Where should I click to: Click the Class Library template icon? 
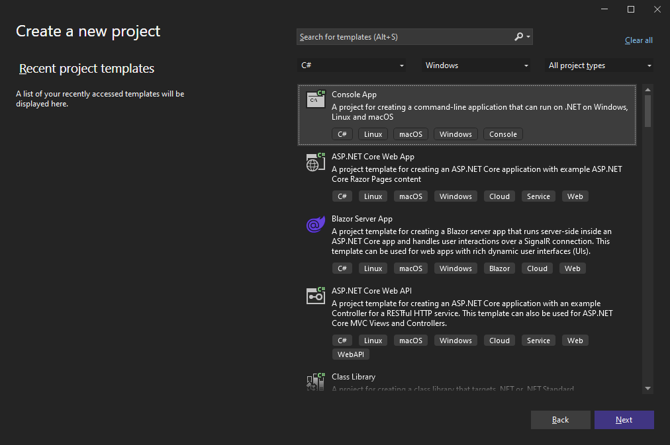[x=316, y=381]
